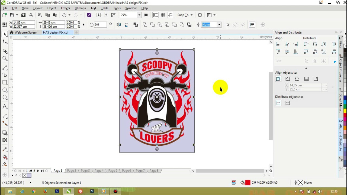Select the Interactive Fill tool
This screenshot has width=347, height=195.
5,157
